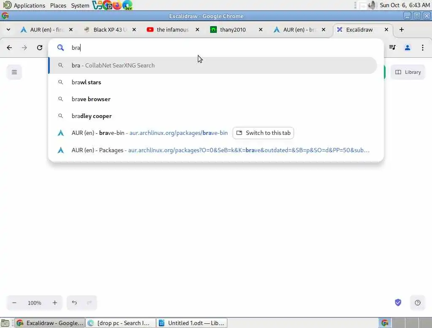Click the omnibox search magnifier icon
This screenshot has height=328, width=432.
(x=60, y=48)
